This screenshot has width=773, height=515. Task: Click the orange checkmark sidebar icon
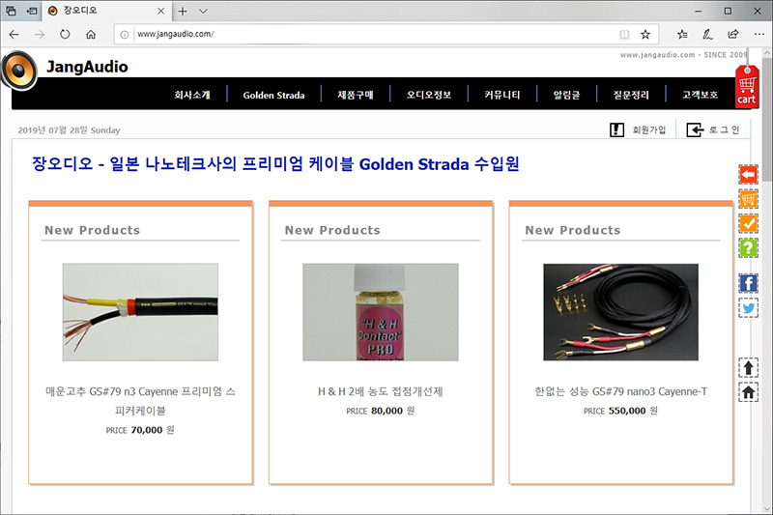[x=748, y=223]
